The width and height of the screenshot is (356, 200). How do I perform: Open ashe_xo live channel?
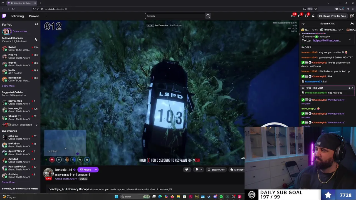(x=20, y=137)
